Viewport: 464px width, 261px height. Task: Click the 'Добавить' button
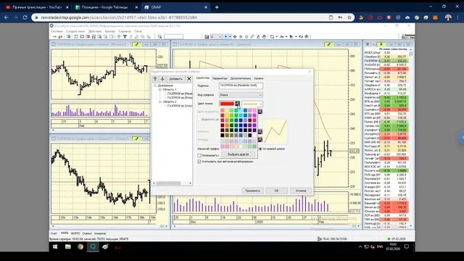pos(175,79)
